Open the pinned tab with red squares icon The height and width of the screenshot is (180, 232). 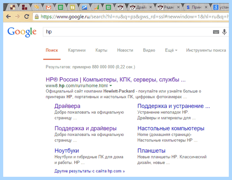[x=24, y=7]
